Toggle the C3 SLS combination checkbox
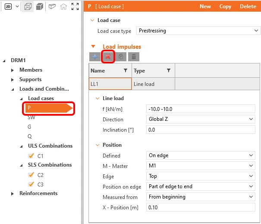The width and height of the screenshot is (261, 224). coord(31,184)
